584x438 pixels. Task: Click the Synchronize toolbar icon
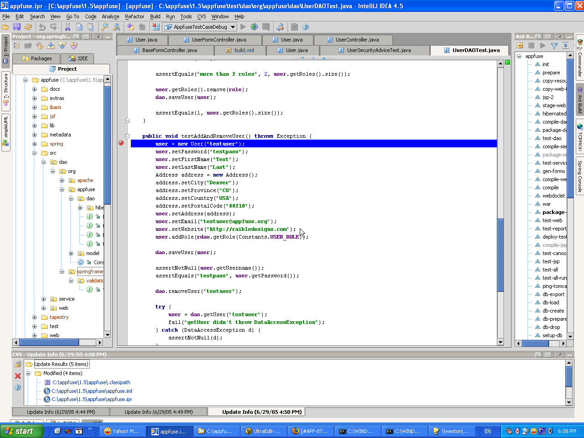click(x=28, y=27)
